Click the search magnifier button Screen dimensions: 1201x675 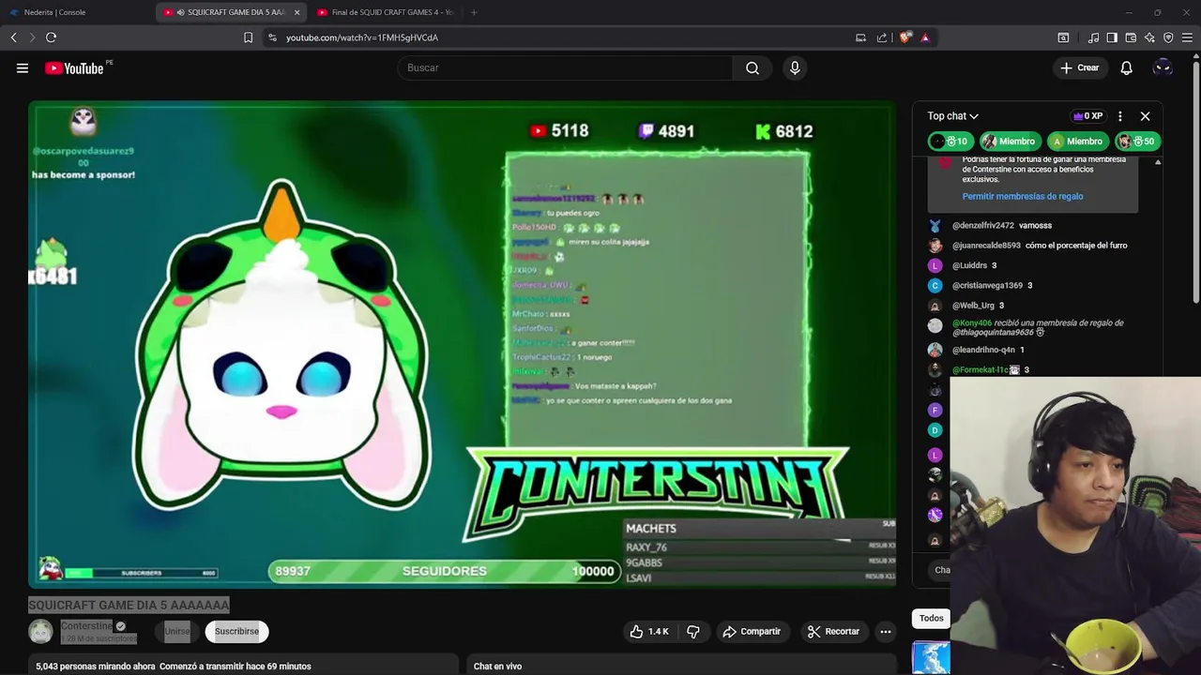753,67
